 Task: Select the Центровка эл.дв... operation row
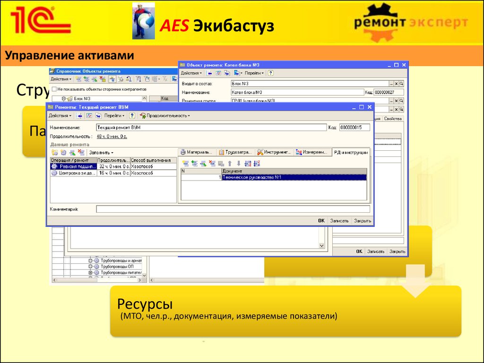(x=113, y=173)
